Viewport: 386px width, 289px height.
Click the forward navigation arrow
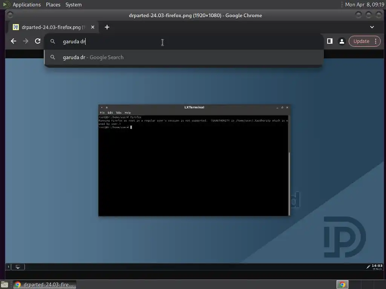26,41
